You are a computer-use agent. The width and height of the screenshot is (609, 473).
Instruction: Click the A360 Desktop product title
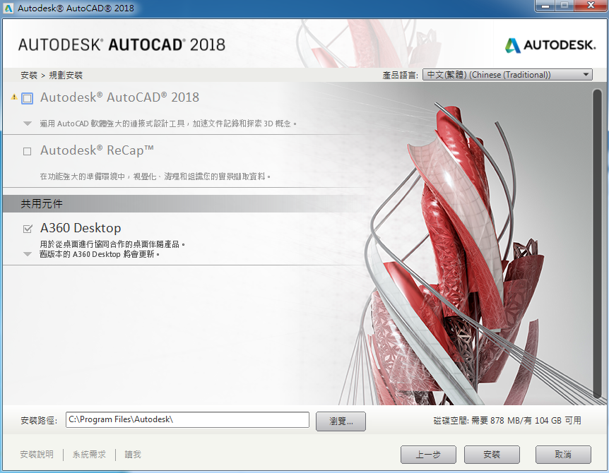pos(81,228)
